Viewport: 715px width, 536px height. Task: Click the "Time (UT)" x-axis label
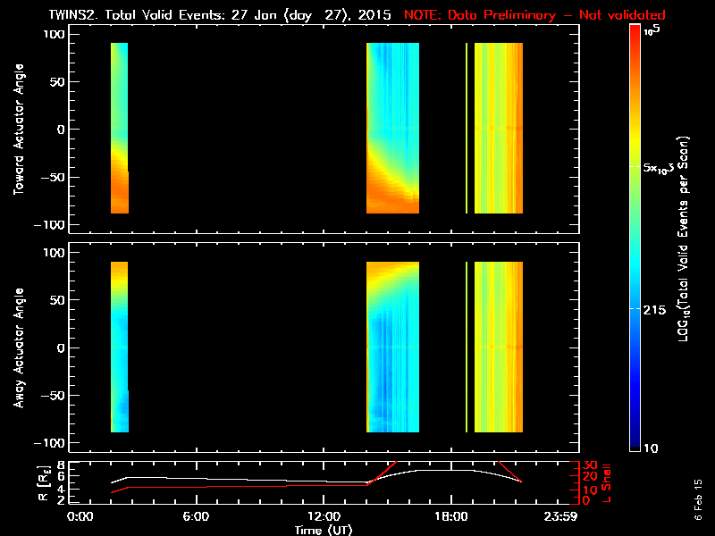pyautogui.click(x=324, y=530)
